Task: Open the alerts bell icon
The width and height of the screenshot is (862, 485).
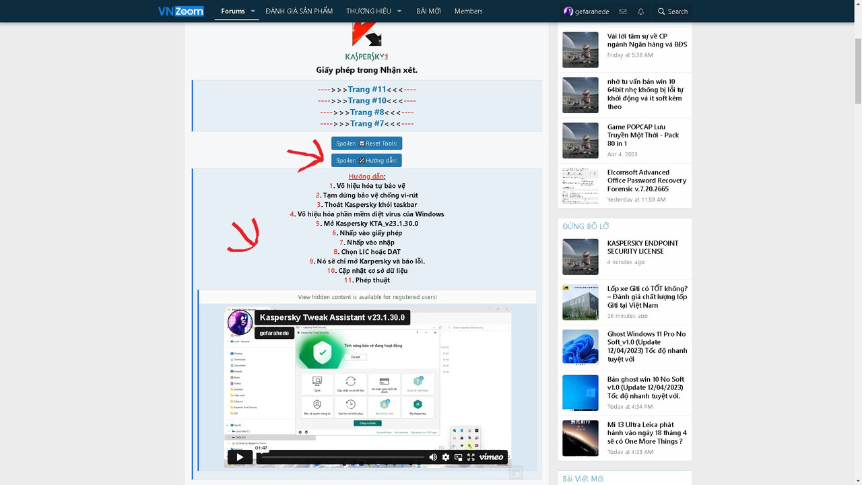Action: point(641,11)
